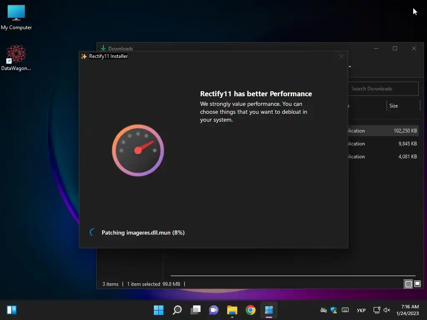Click the performance gauge illustration
The height and width of the screenshot is (320, 427).
pos(138,150)
